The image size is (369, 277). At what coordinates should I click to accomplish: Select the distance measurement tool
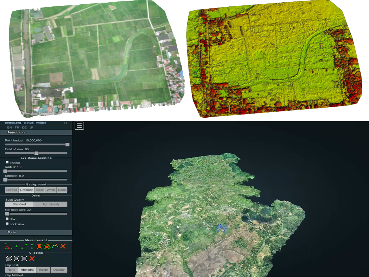point(24,246)
